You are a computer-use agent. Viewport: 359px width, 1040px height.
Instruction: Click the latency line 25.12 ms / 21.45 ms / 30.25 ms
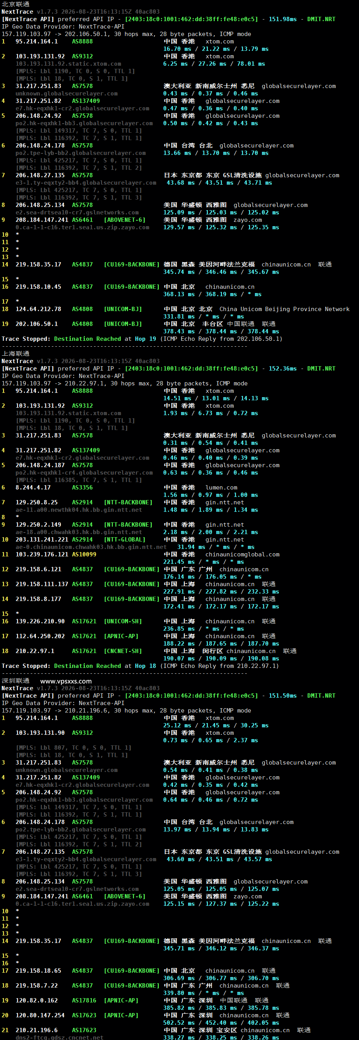point(216,725)
